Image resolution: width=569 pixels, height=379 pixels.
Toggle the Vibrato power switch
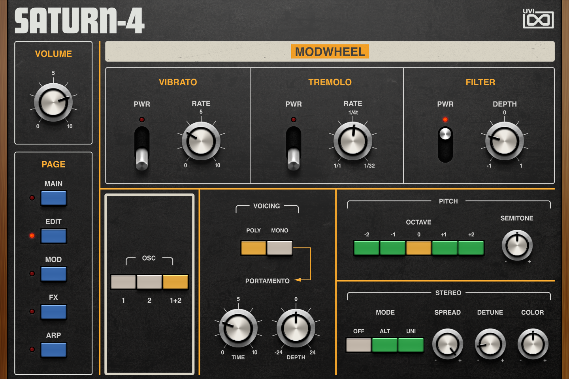(x=142, y=148)
